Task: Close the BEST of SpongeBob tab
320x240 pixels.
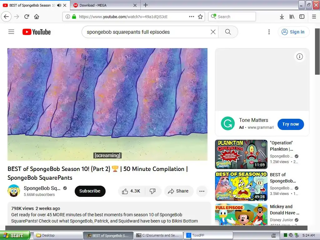Action: click(x=65, y=5)
